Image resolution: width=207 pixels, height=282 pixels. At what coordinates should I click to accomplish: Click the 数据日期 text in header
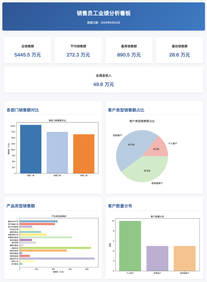104,23
